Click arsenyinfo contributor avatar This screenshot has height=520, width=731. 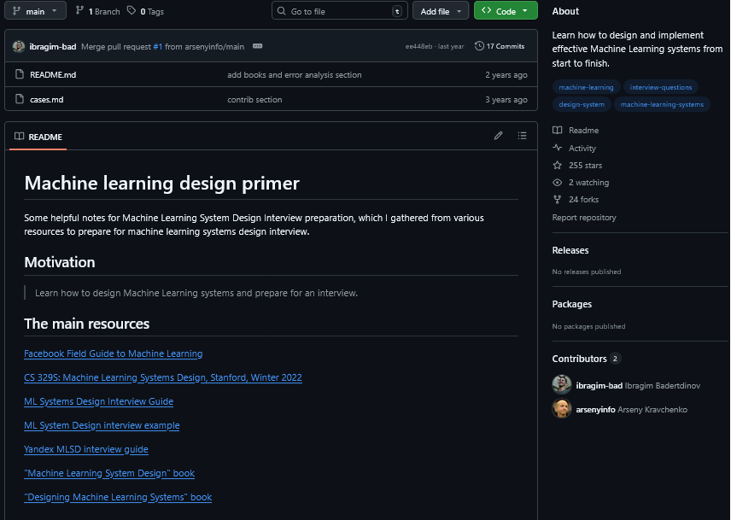tap(562, 409)
